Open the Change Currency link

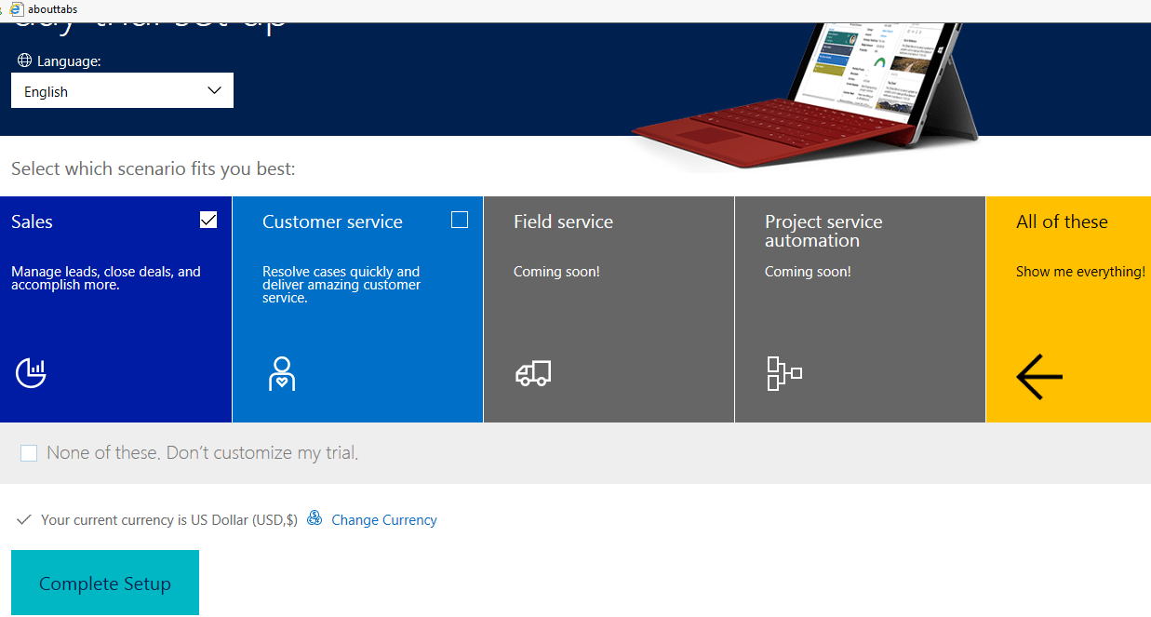[383, 519]
